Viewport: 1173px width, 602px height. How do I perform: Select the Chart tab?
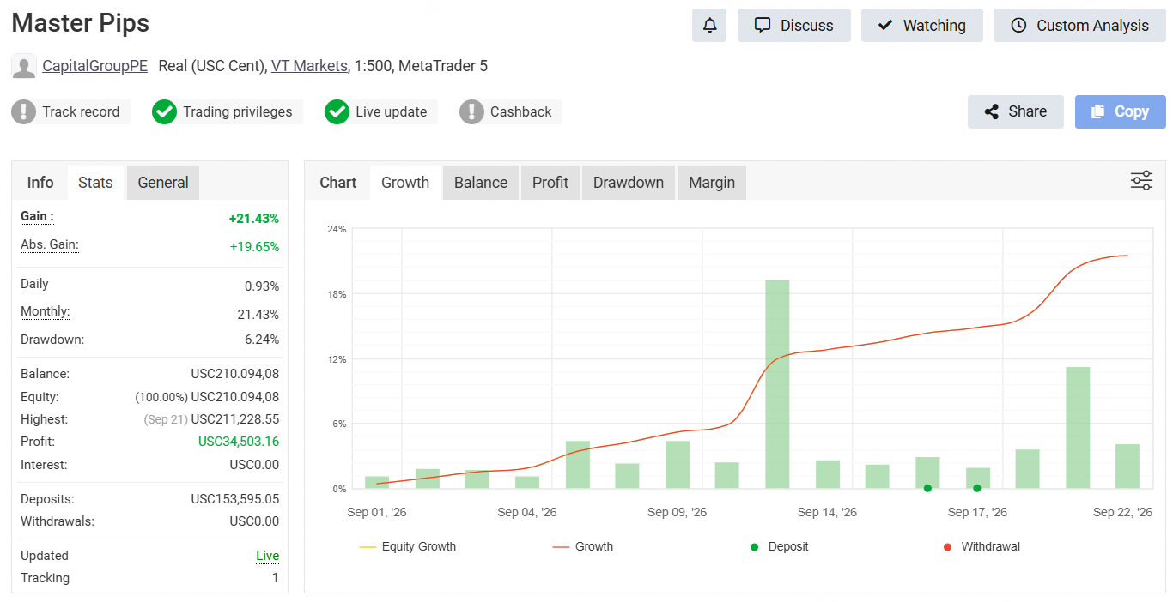coord(338,183)
